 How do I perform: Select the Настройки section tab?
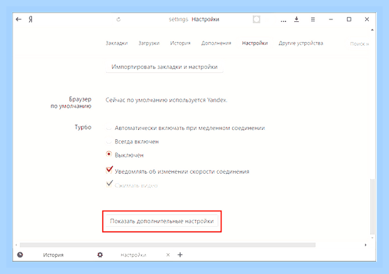point(255,43)
